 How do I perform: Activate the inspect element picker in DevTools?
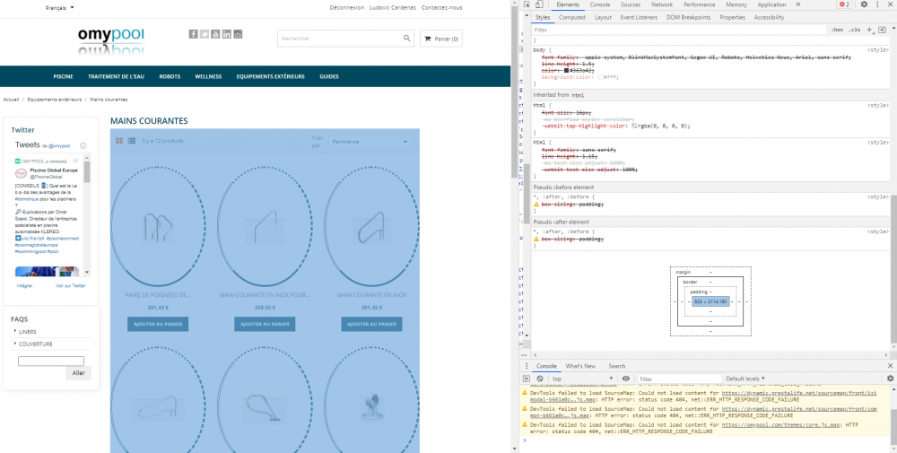[x=528, y=4]
